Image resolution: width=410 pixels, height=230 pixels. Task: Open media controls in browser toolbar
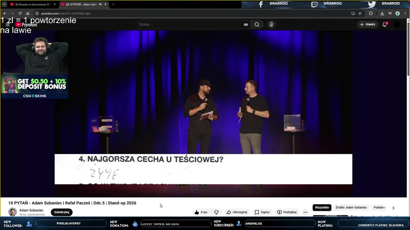point(390,13)
